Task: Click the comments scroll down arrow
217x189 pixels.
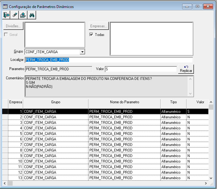Action: pyautogui.click(x=190, y=93)
